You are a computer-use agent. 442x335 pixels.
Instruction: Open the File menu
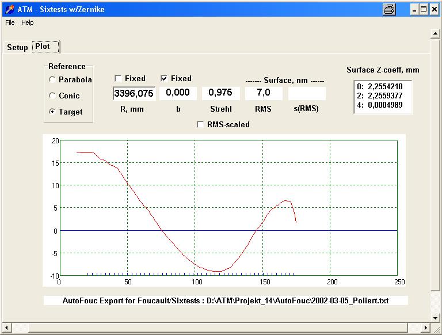coord(10,22)
